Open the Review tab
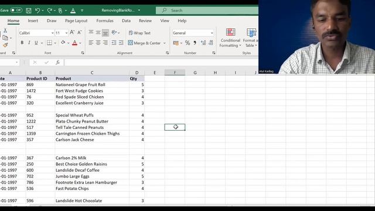375x211 pixels. (x=145, y=21)
